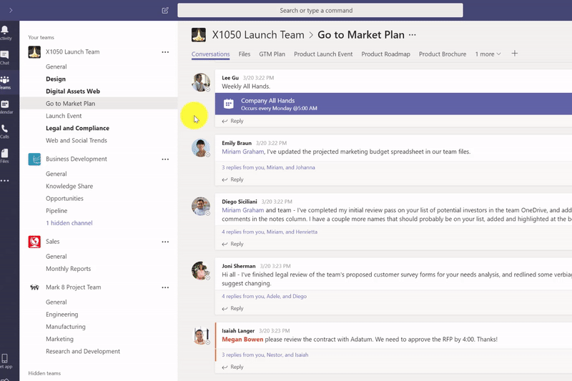Open Sales team more options

[x=165, y=242]
